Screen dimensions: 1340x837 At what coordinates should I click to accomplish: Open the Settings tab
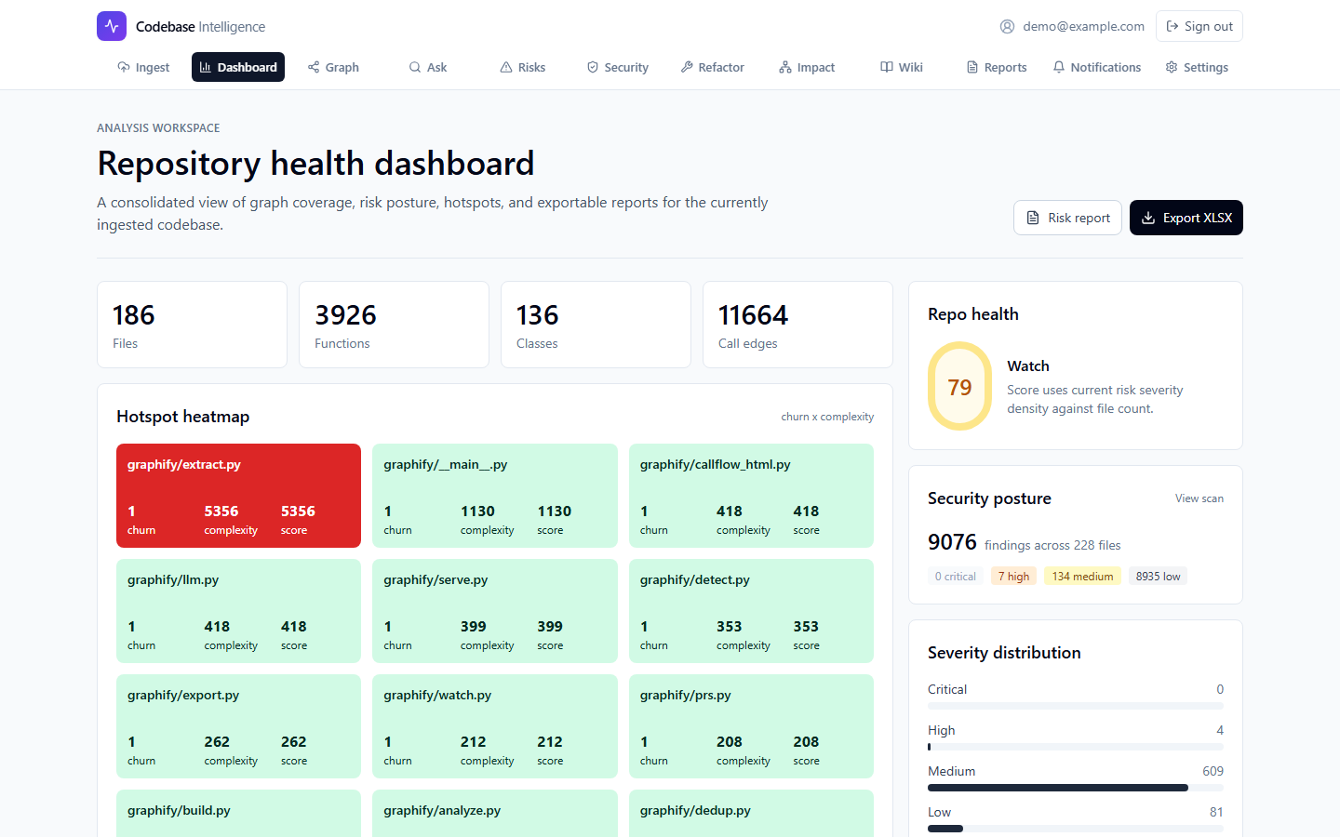click(x=1197, y=67)
